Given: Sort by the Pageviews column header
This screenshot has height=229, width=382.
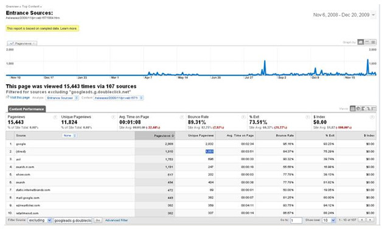Looking at the screenshot, I should 155,136.
